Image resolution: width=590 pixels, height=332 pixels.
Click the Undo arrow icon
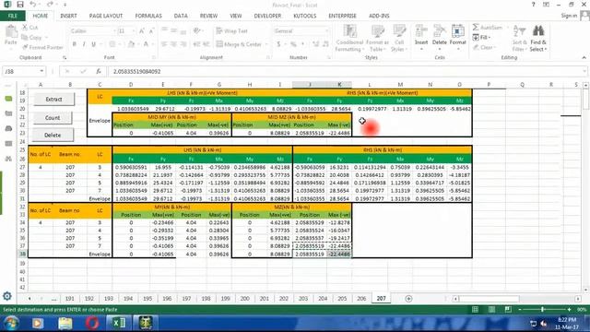click(33, 5)
